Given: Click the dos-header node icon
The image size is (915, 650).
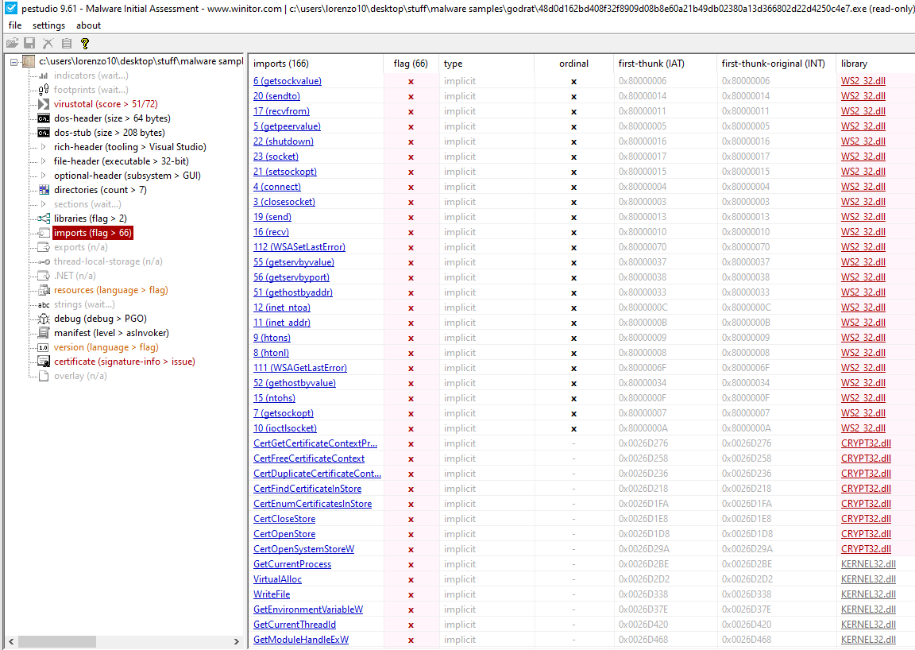Looking at the screenshot, I should (x=44, y=118).
